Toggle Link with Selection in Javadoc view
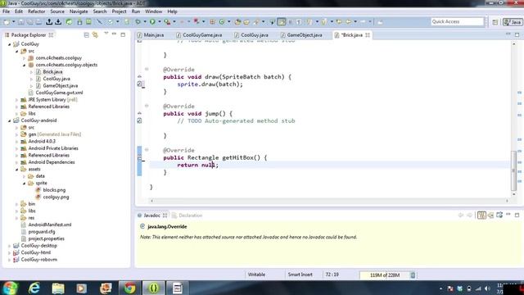The height and width of the screenshot is (295, 524). coord(481,215)
